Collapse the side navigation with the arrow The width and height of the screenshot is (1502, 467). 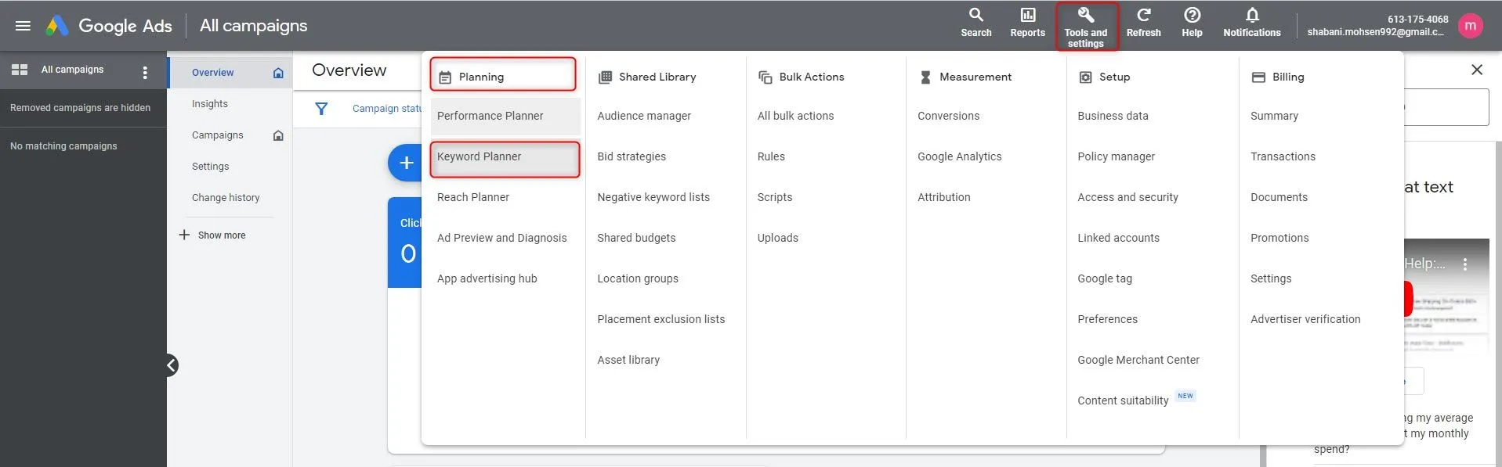[172, 365]
